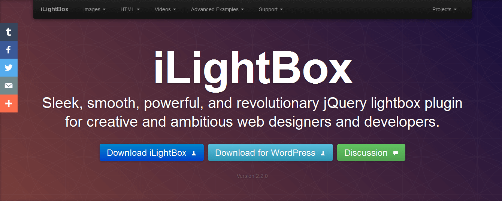
Task: Open the Discussion button
Action: click(371, 152)
